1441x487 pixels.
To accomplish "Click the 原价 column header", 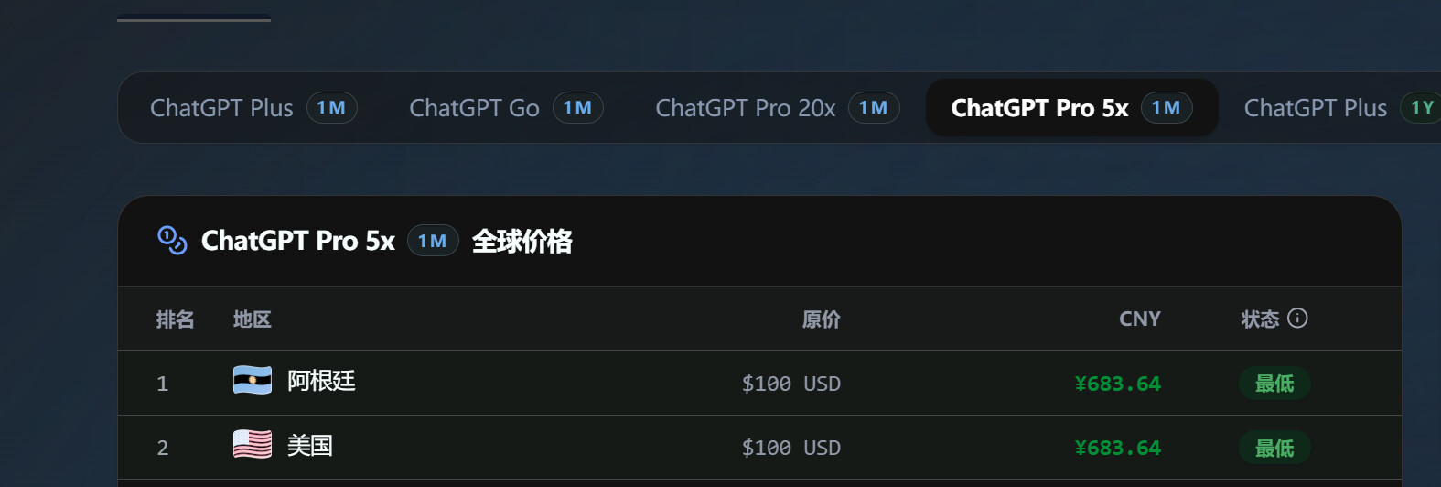I will 821,319.
